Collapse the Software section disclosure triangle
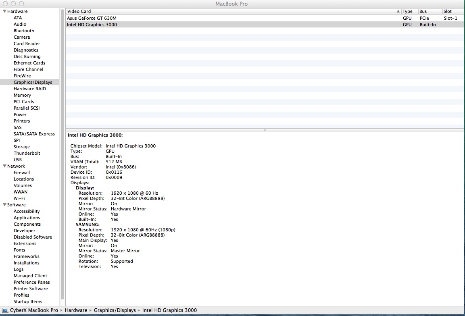465x316 pixels. coord(4,205)
